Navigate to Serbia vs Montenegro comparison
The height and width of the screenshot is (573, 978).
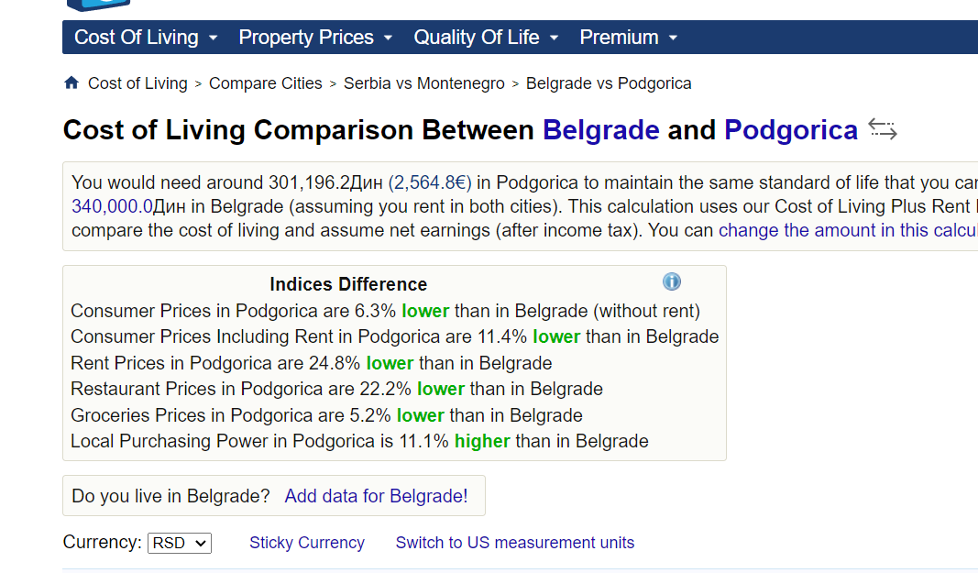(424, 83)
